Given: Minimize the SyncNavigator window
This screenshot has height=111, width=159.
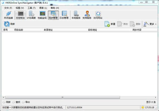Looking at the screenshot, I should (142, 2).
